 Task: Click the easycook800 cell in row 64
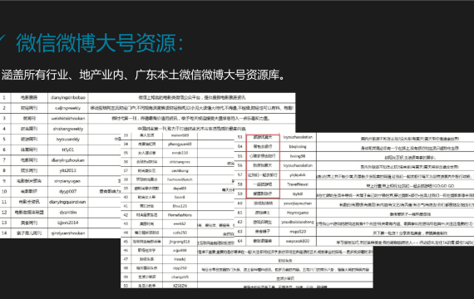(x=298, y=241)
